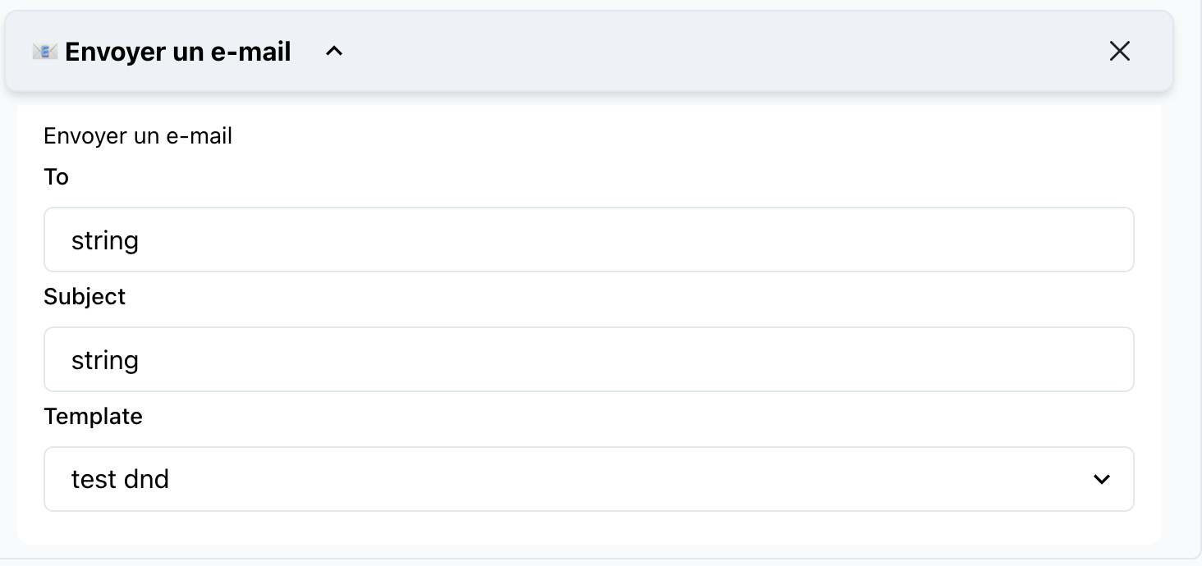Select the "test dnd" template value
The width and height of the screenshot is (1202, 566).
pyautogui.click(x=120, y=479)
